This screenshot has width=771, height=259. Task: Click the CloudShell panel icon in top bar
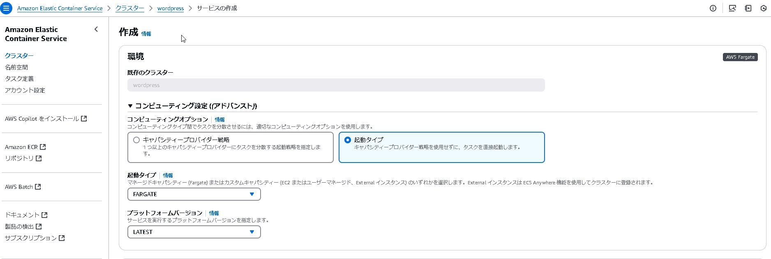click(748, 8)
